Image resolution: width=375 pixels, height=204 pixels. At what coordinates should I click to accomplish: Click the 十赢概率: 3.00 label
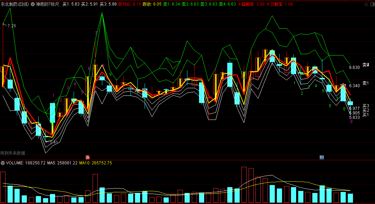point(251,4)
